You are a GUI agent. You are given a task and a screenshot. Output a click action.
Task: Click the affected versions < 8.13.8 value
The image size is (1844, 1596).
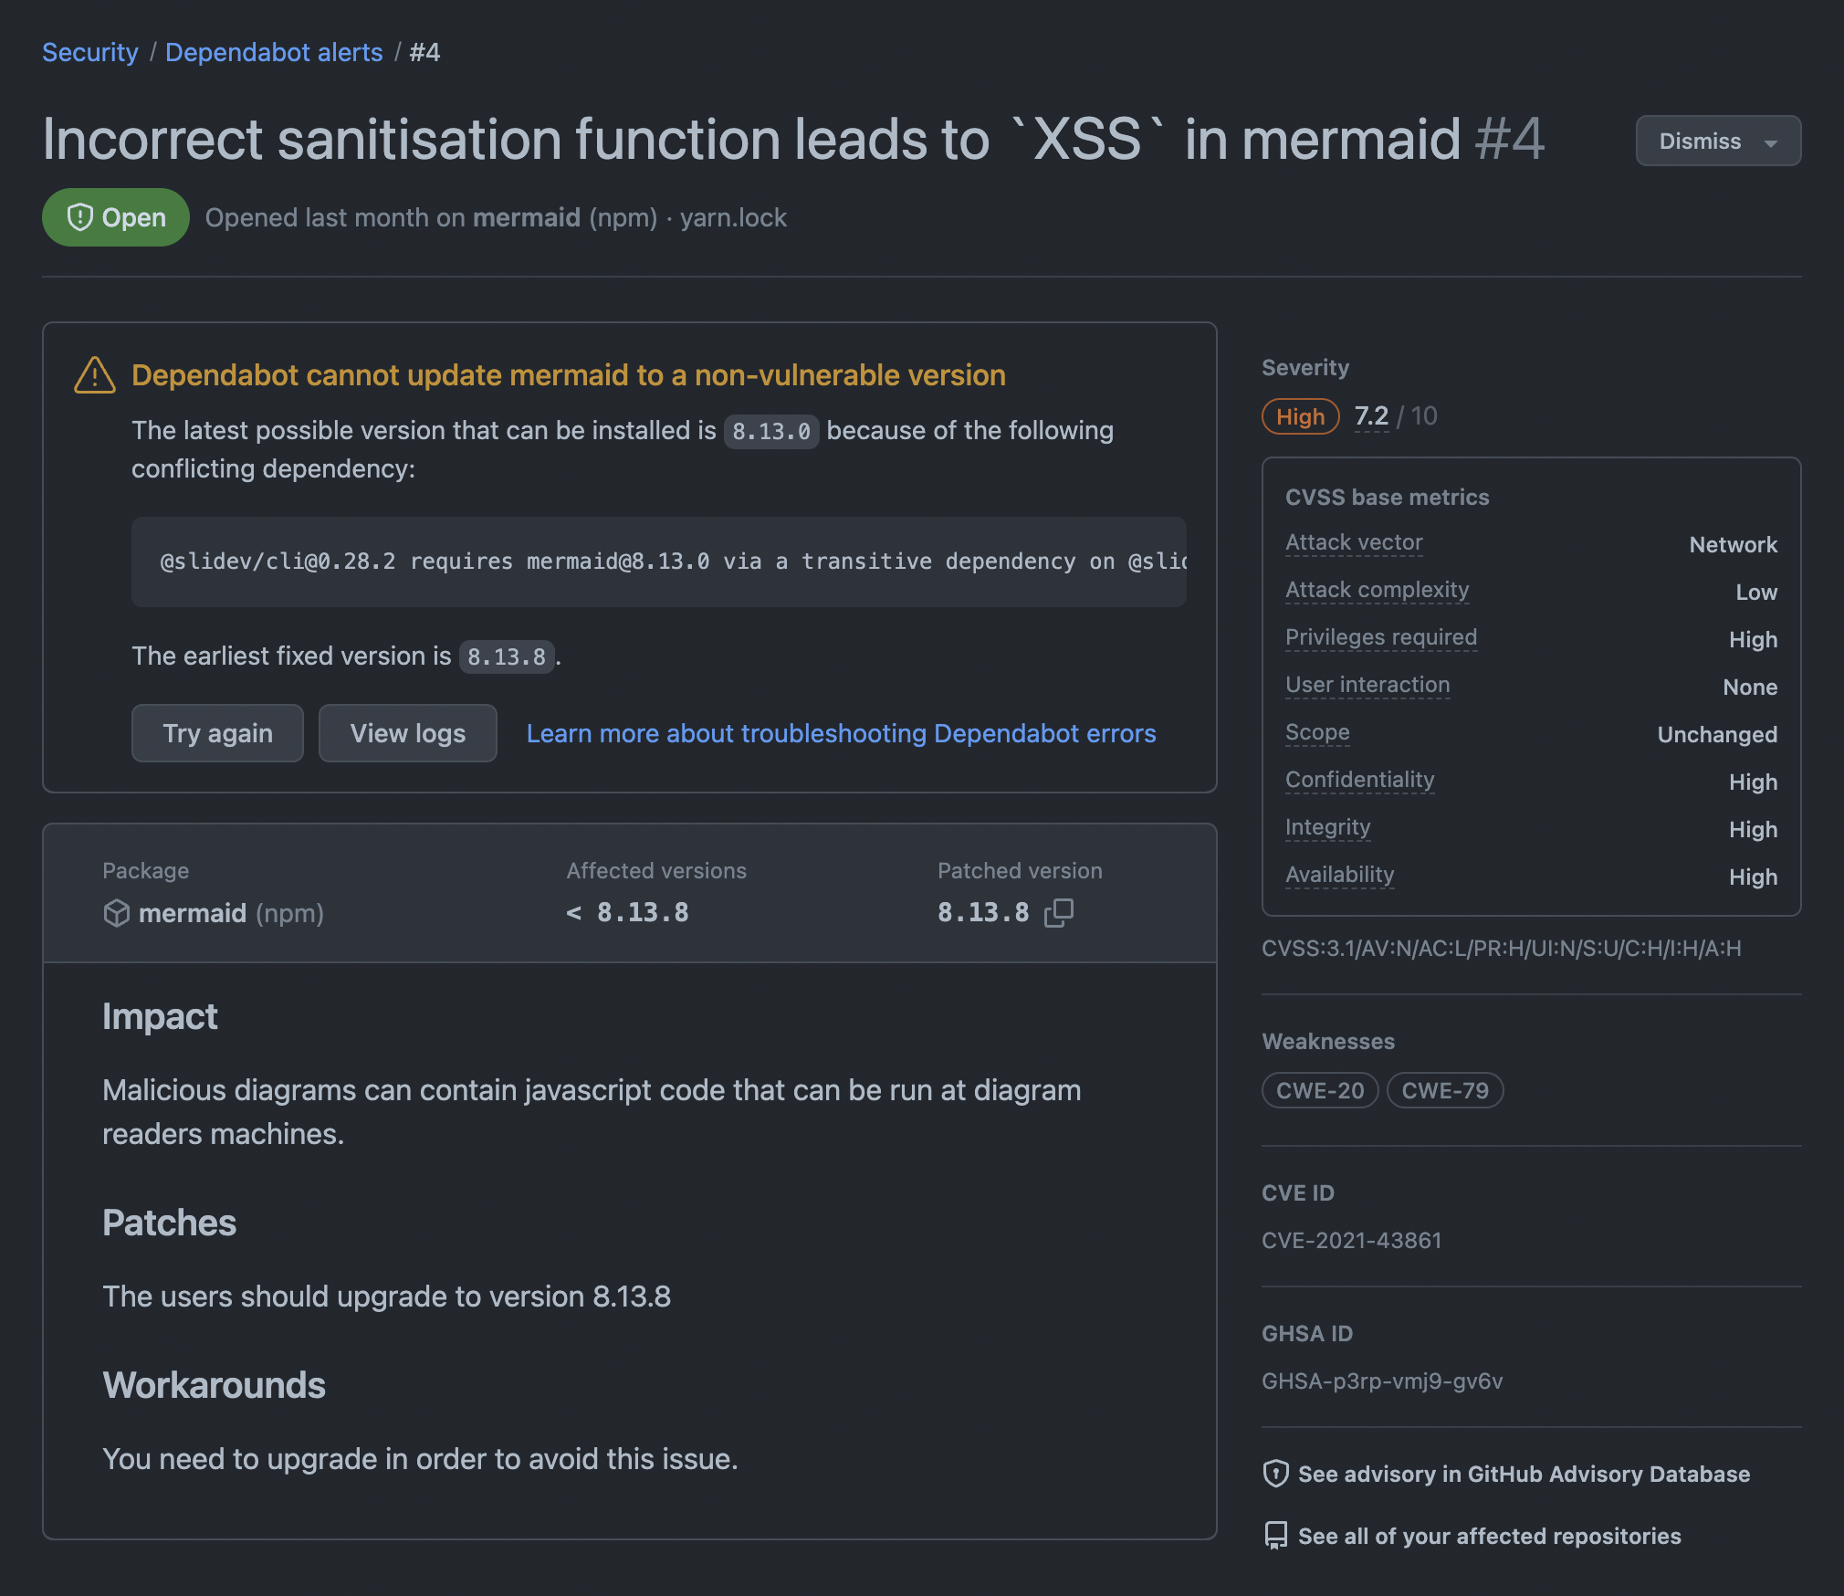628,912
